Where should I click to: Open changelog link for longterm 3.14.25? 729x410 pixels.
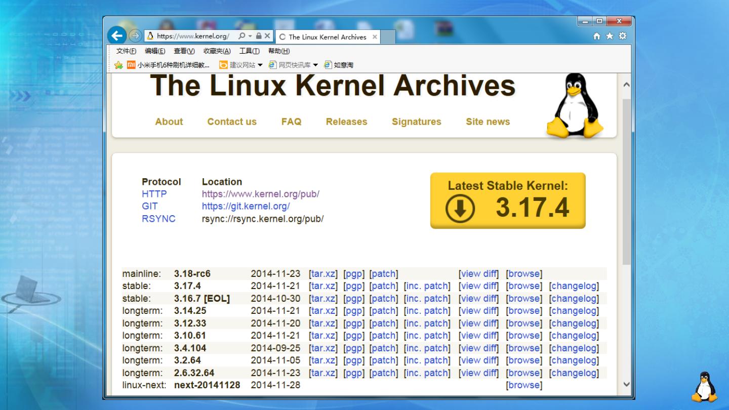coord(574,311)
